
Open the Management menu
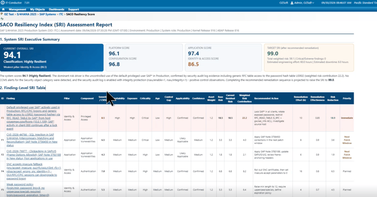[17, 10]
